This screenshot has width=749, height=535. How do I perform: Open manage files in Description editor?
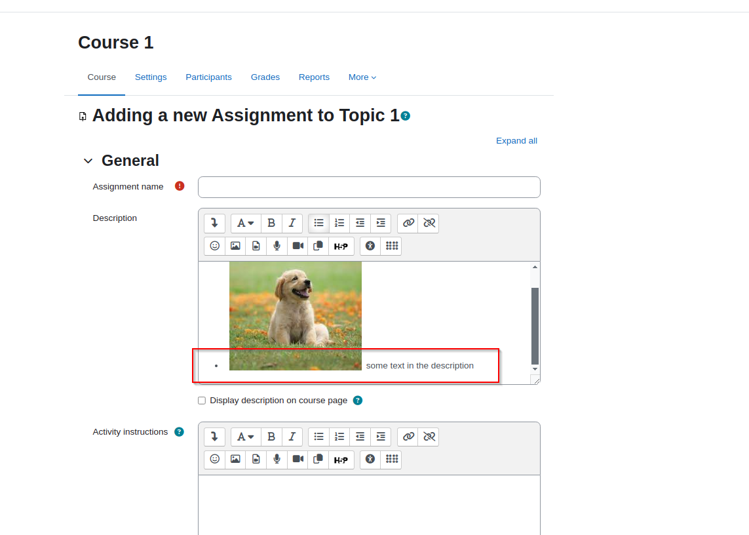pos(318,247)
